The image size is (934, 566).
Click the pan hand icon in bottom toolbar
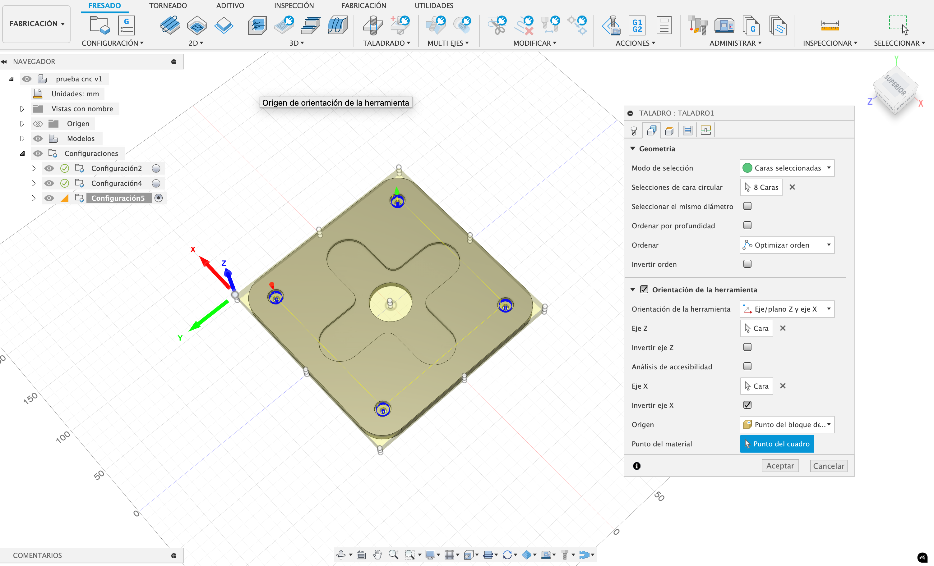(x=377, y=555)
